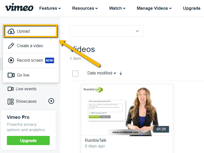Click the '1 item' count text
204x153 pixels.
[x=75, y=59]
